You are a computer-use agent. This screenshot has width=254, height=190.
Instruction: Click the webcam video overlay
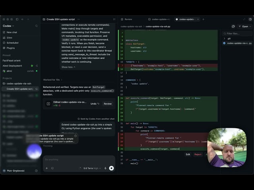pos(227,148)
